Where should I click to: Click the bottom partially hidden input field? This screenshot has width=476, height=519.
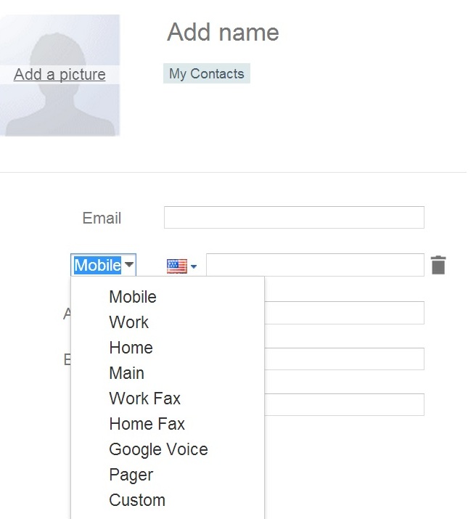tap(344, 404)
